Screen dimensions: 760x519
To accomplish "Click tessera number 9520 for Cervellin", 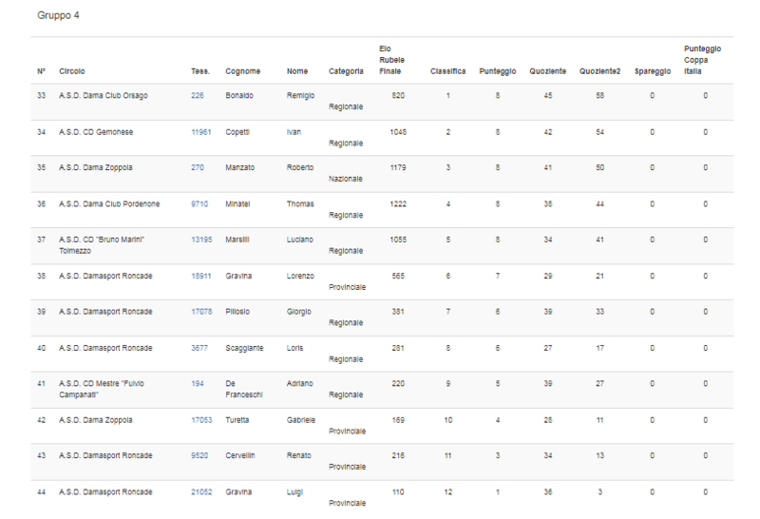I will pos(199,456).
